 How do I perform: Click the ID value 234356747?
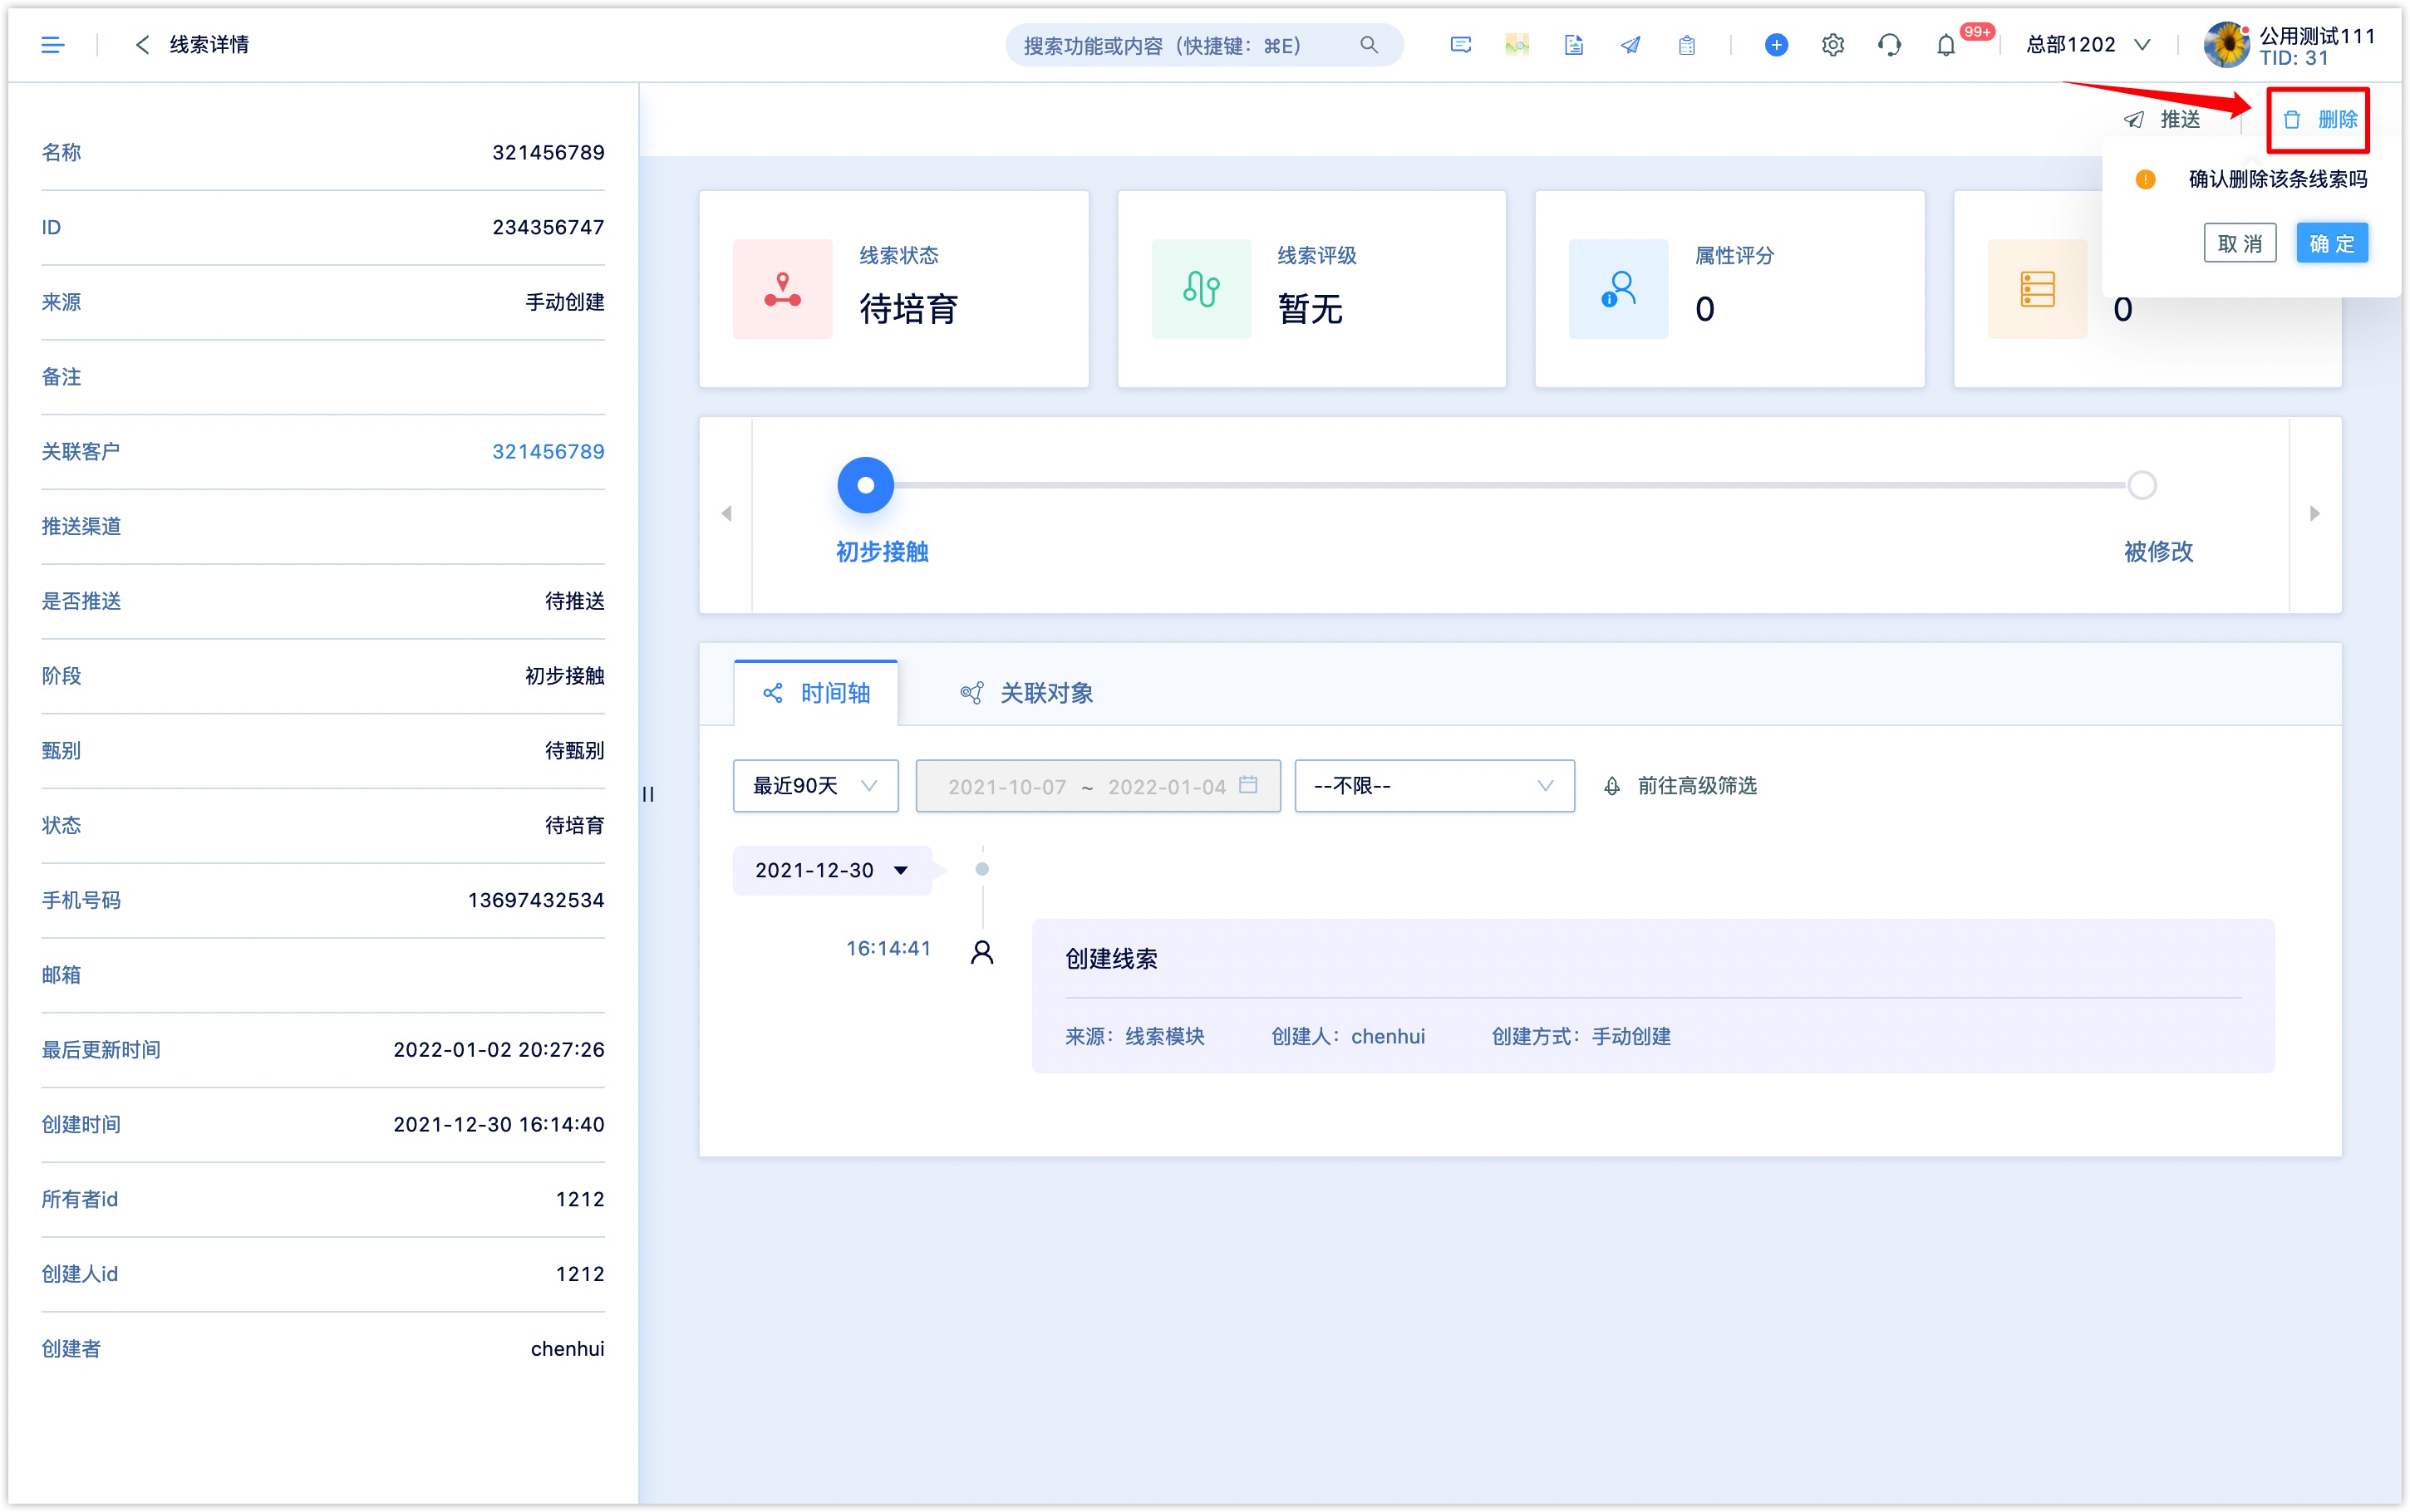click(x=548, y=227)
